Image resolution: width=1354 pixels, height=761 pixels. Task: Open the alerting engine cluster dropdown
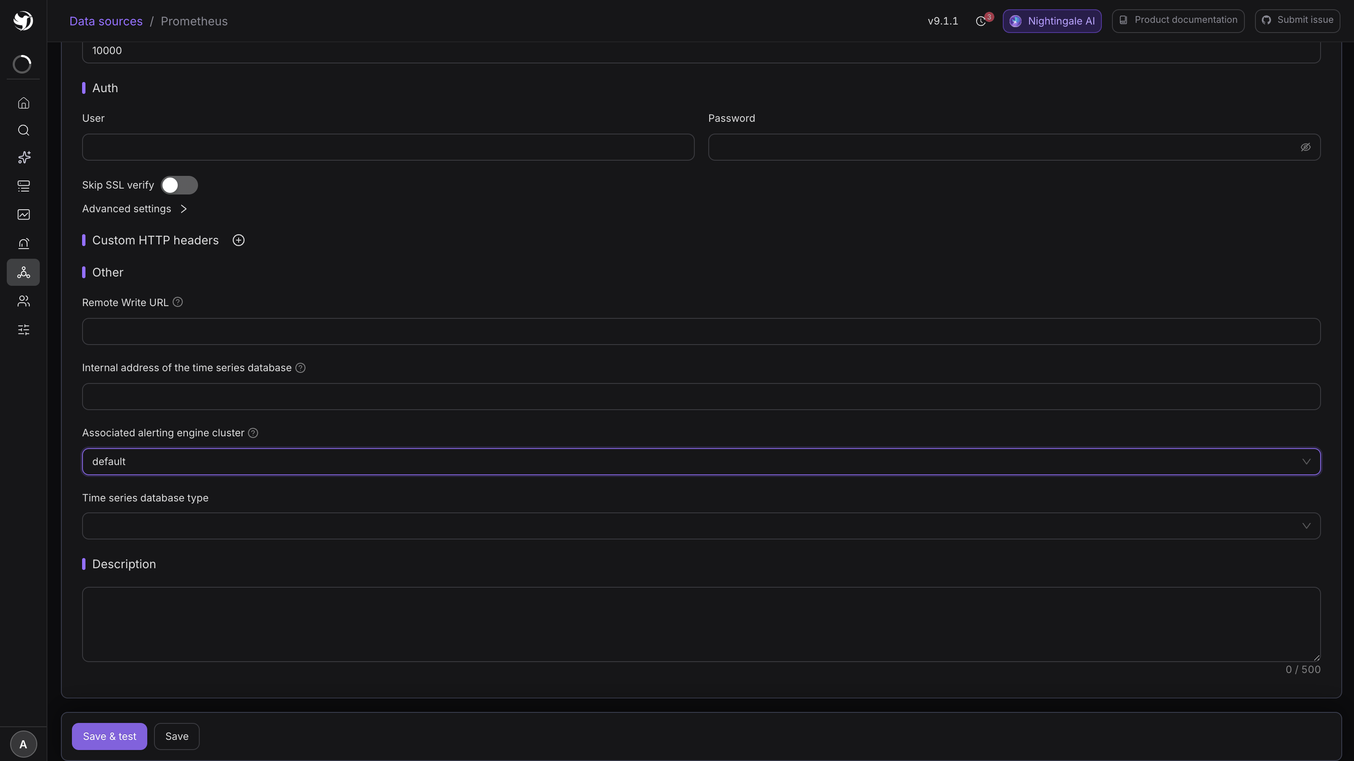click(701, 462)
